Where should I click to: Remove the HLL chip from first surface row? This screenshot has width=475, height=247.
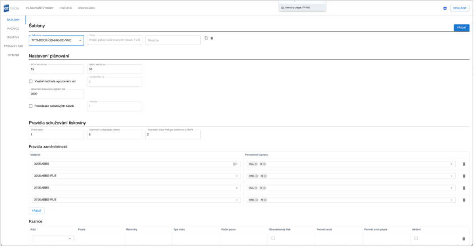tap(256, 164)
